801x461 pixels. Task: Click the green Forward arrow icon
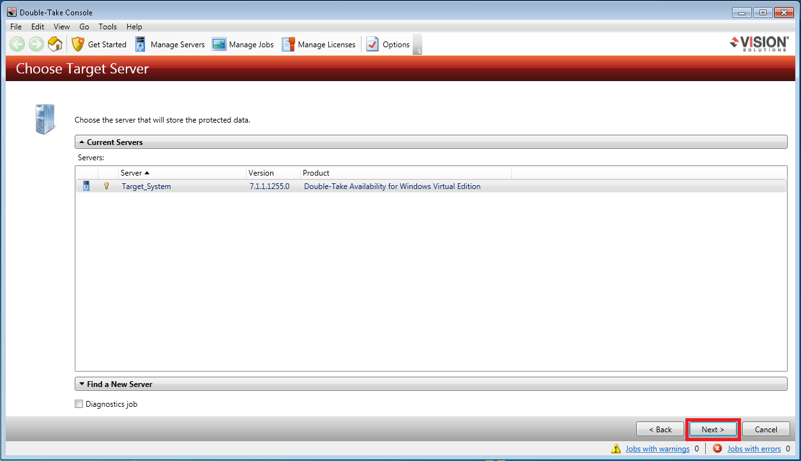coord(36,44)
